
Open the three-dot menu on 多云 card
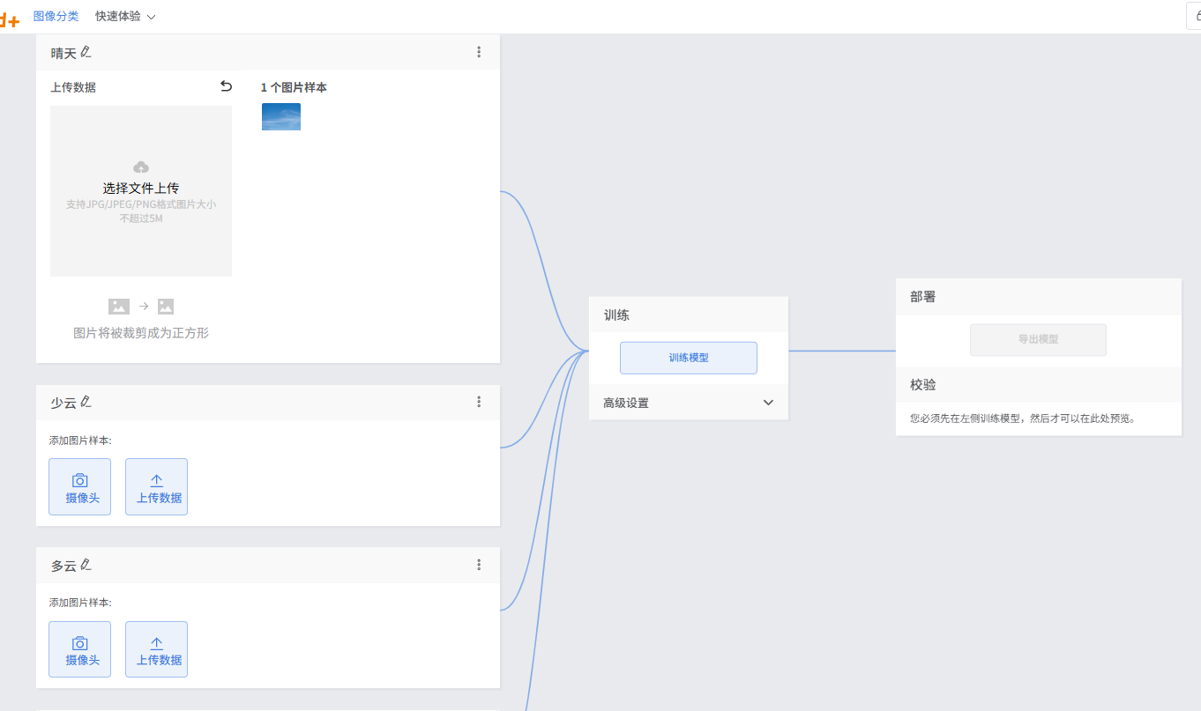[x=479, y=565]
